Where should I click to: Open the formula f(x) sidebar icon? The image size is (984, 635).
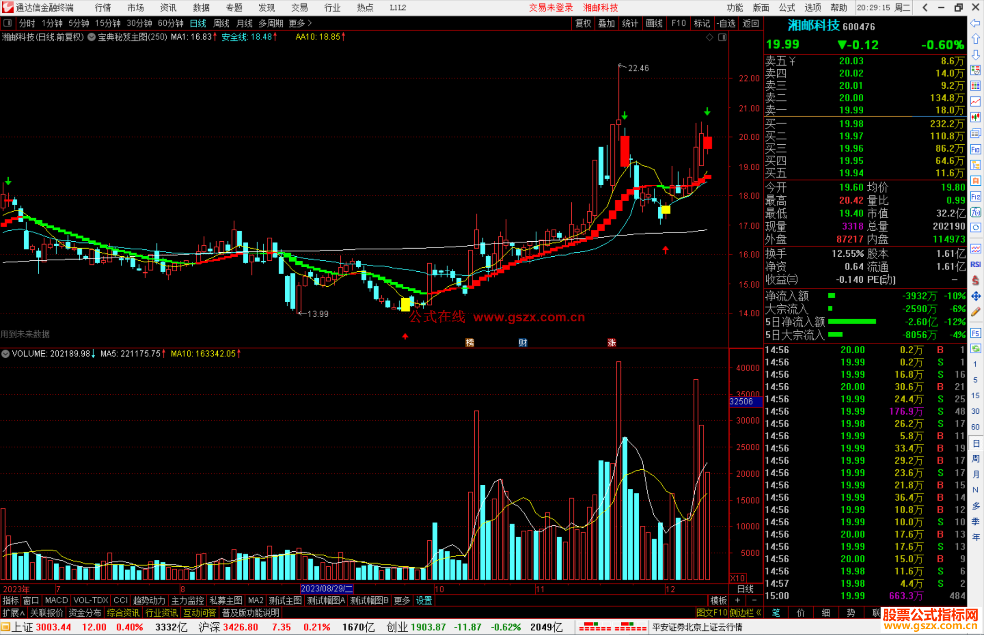[x=975, y=213]
